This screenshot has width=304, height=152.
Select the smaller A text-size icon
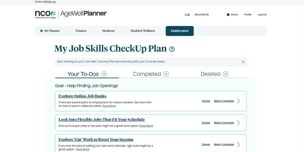click(x=186, y=15)
